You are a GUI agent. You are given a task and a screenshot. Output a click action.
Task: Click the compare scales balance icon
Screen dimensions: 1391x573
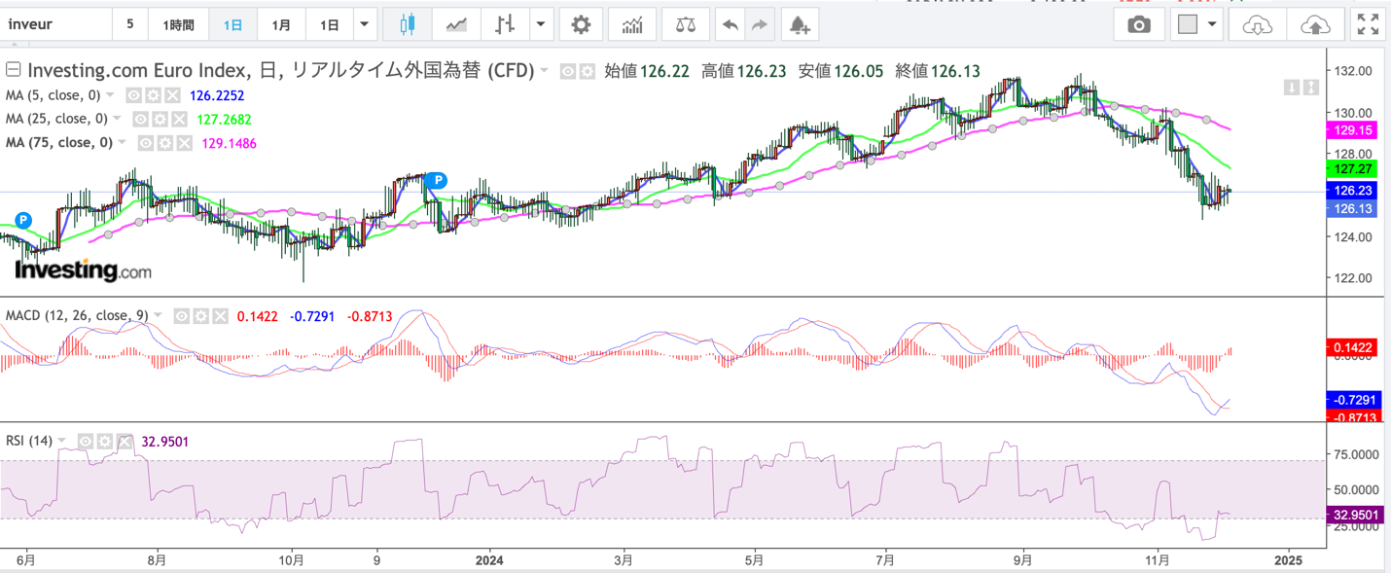click(x=685, y=24)
